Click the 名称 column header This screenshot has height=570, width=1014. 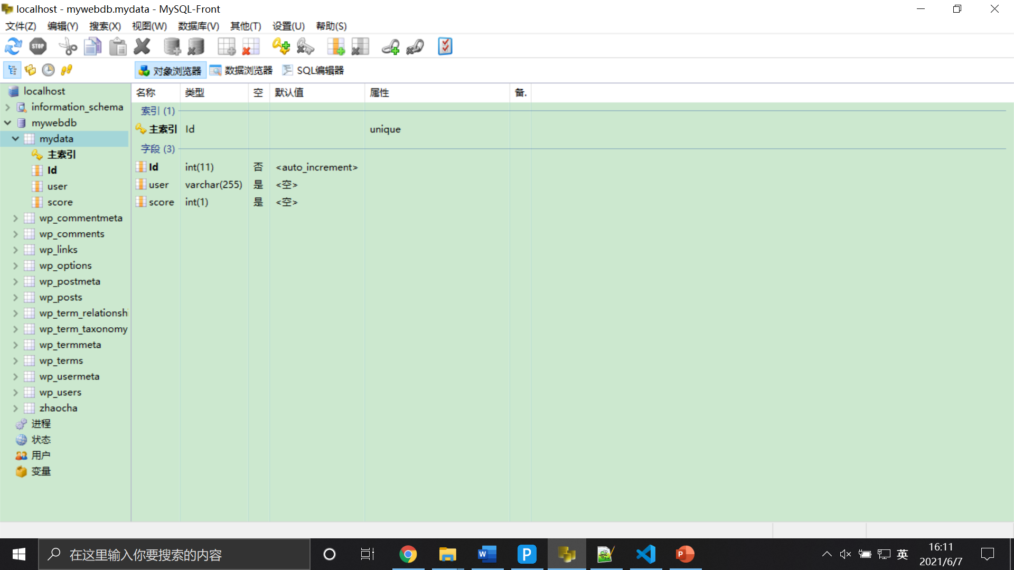(156, 93)
